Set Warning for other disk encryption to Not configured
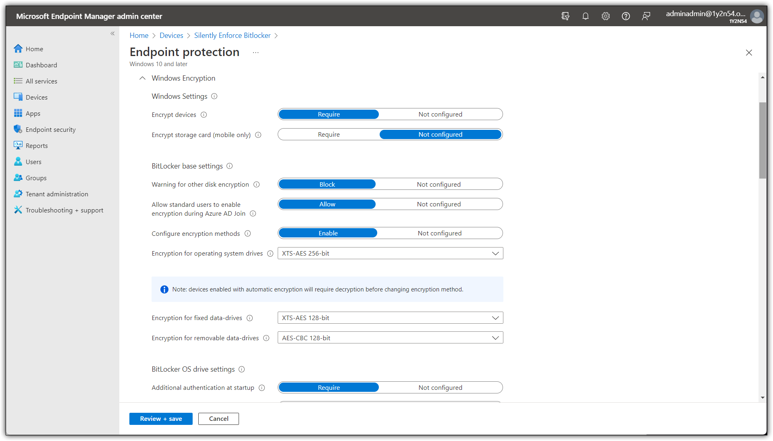 pyautogui.click(x=438, y=184)
